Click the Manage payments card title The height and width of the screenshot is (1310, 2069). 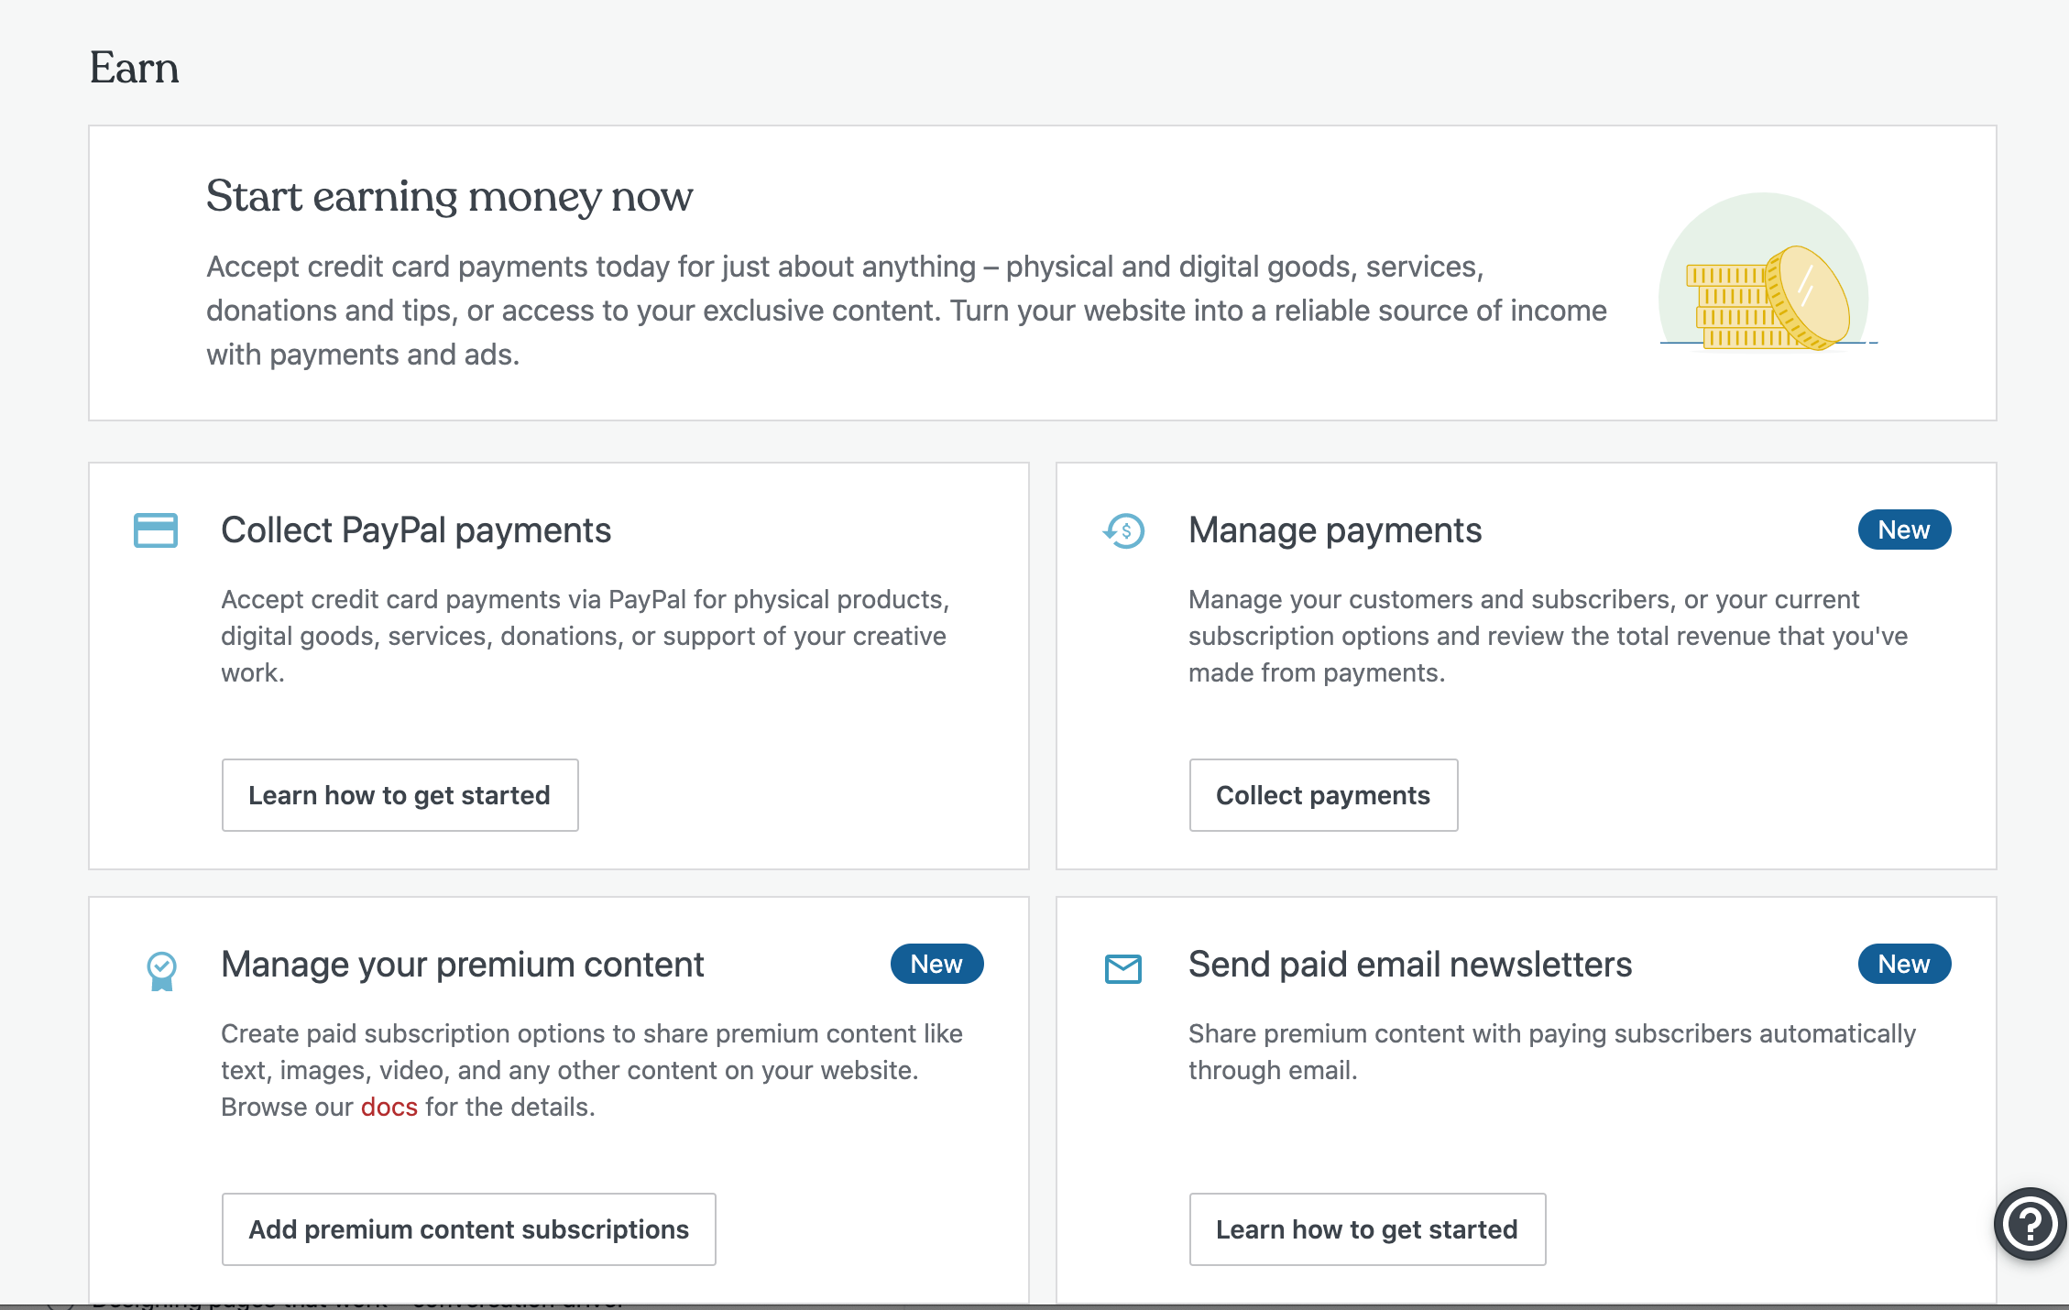[x=1334, y=529]
